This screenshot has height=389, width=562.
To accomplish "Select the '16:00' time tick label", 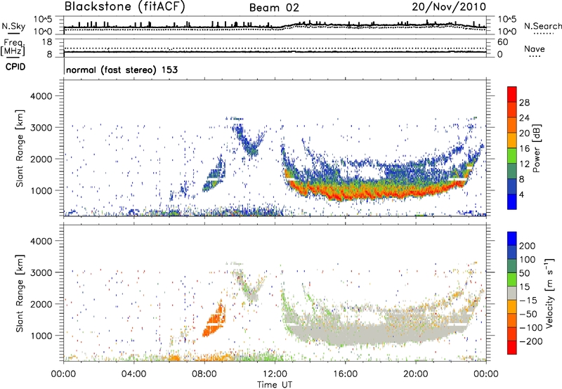I will (345, 374).
